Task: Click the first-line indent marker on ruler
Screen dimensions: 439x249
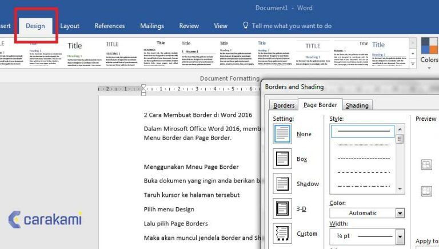Action: pos(143,87)
